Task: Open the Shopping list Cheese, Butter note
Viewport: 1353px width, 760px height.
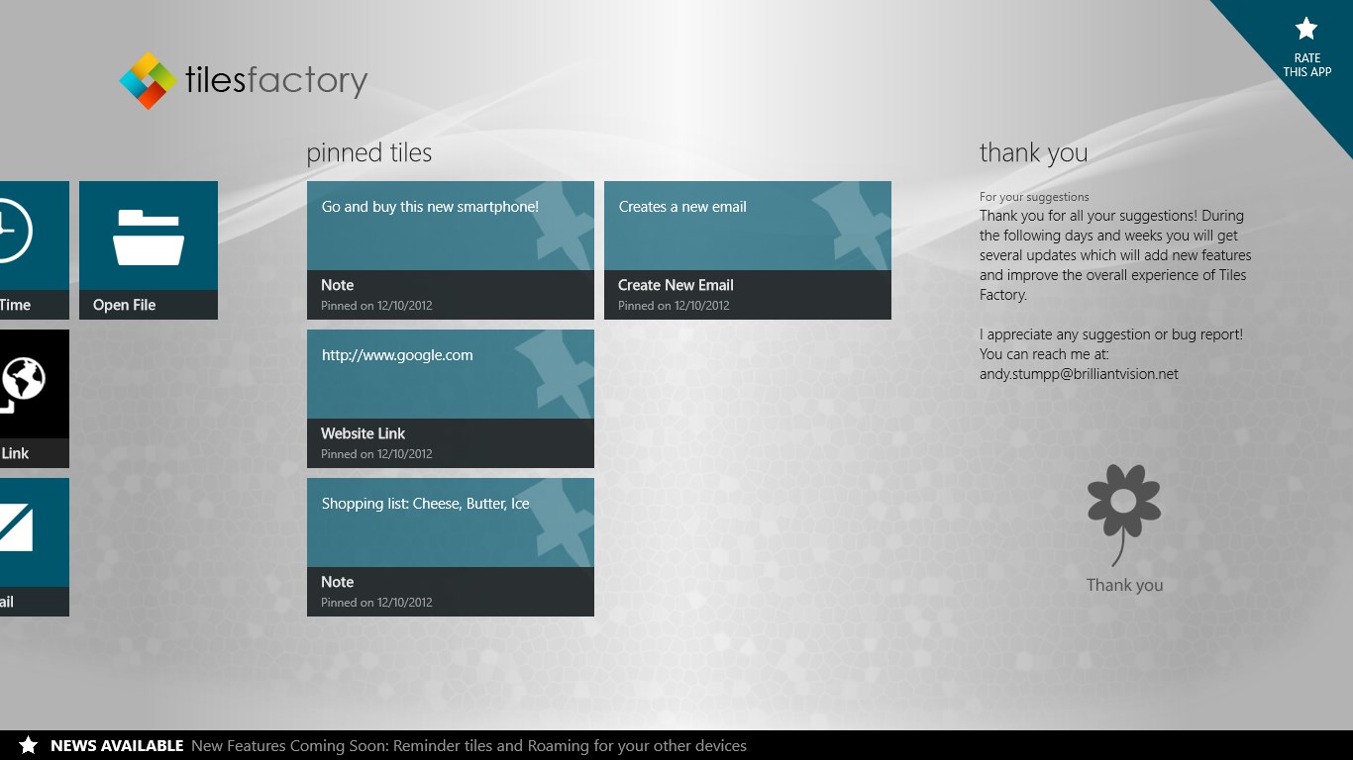Action: coord(451,547)
